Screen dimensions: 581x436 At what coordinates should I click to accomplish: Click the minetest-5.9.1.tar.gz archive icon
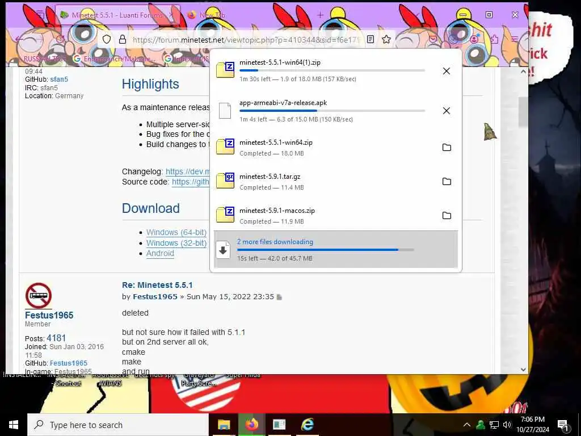click(x=225, y=181)
